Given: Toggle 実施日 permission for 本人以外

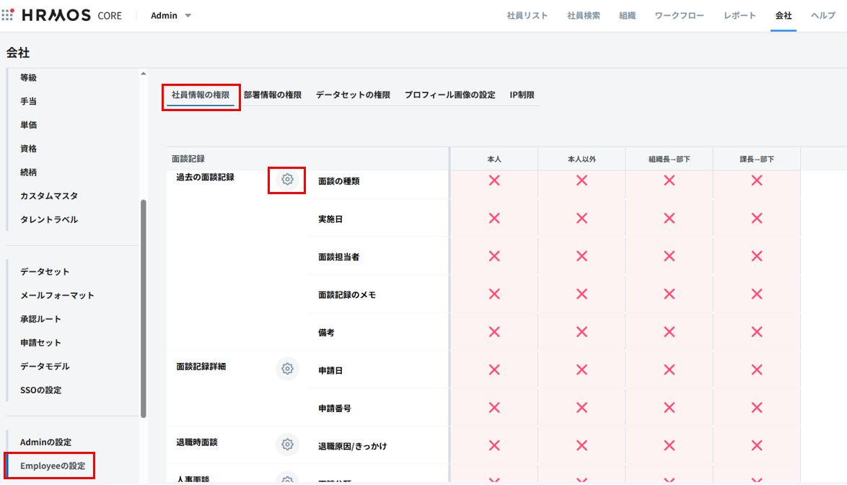Looking at the screenshot, I should pyautogui.click(x=582, y=218).
